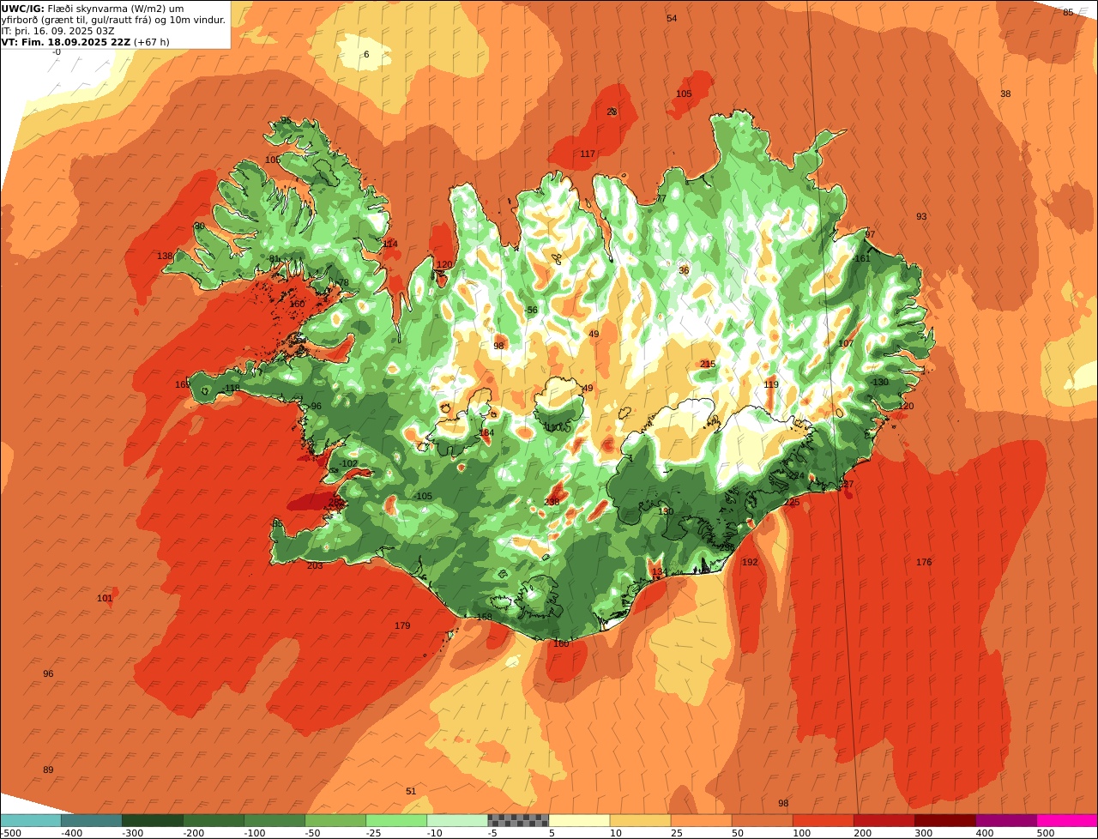The image size is (1098, 839).
Task: Click the legend swatch between 50 and 100
Action: click(x=761, y=820)
